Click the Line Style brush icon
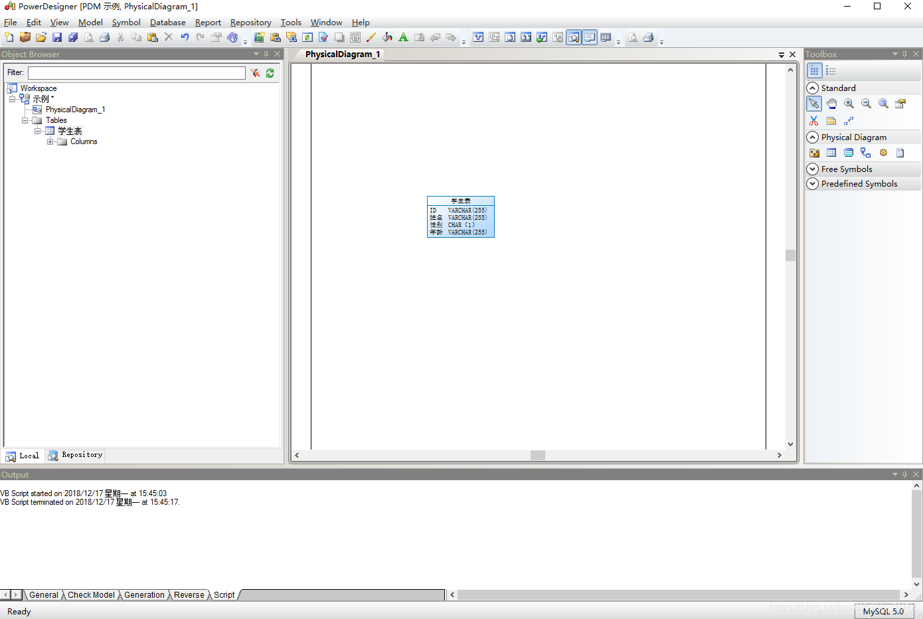Screen dimensions: 923x619 371,37
